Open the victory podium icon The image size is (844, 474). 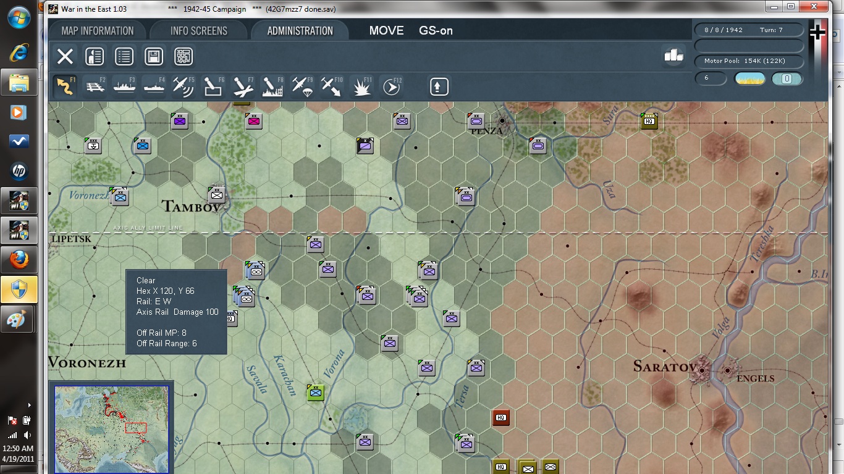click(x=673, y=55)
